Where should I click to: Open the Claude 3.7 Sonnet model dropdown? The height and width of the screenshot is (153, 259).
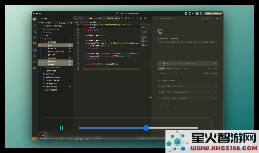click(183, 68)
